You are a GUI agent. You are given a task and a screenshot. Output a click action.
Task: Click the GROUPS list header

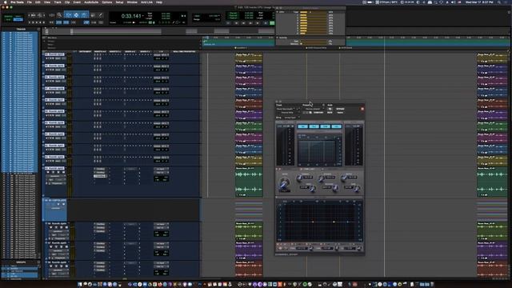[21, 262]
